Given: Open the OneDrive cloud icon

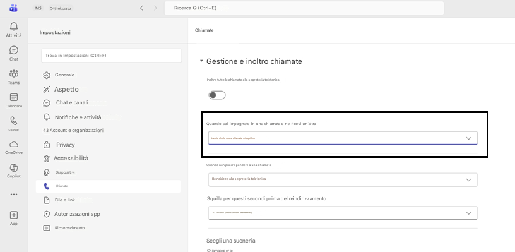Looking at the screenshot, I should pos(14,145).
